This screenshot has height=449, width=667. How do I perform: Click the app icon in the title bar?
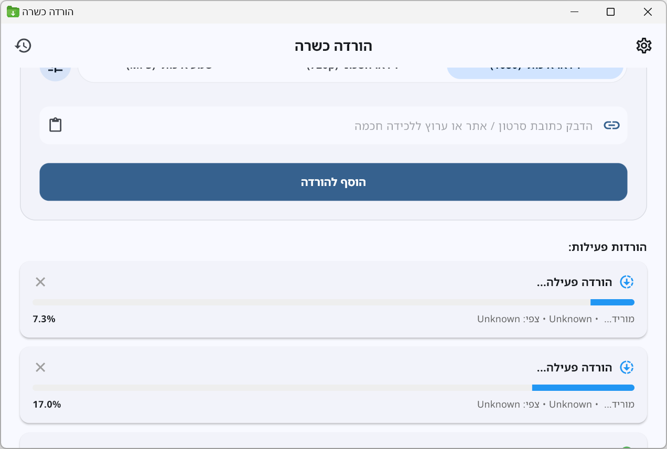[x=13, y=12]
